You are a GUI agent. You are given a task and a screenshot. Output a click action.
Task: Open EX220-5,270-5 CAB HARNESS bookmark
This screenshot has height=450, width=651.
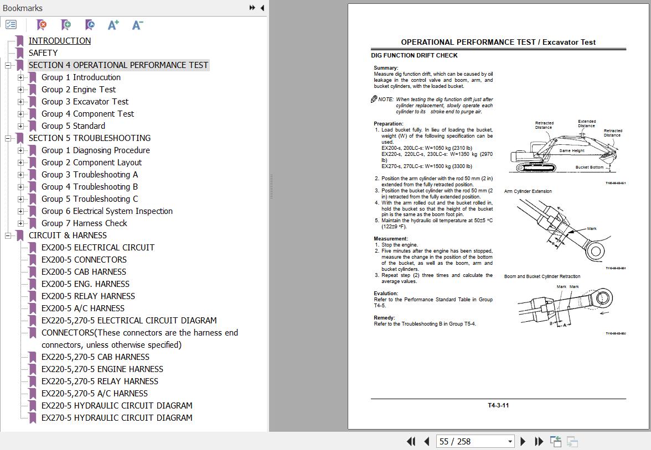tap(95, 357)
